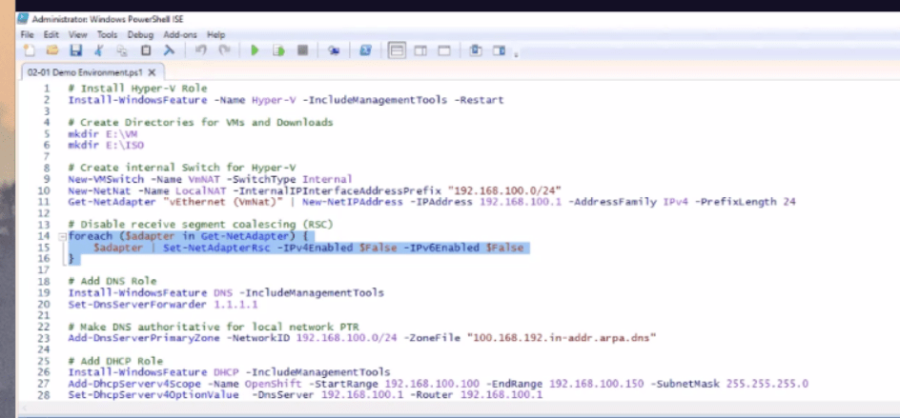
Task: Open the Debug menu
Action: tap(141, 34)
